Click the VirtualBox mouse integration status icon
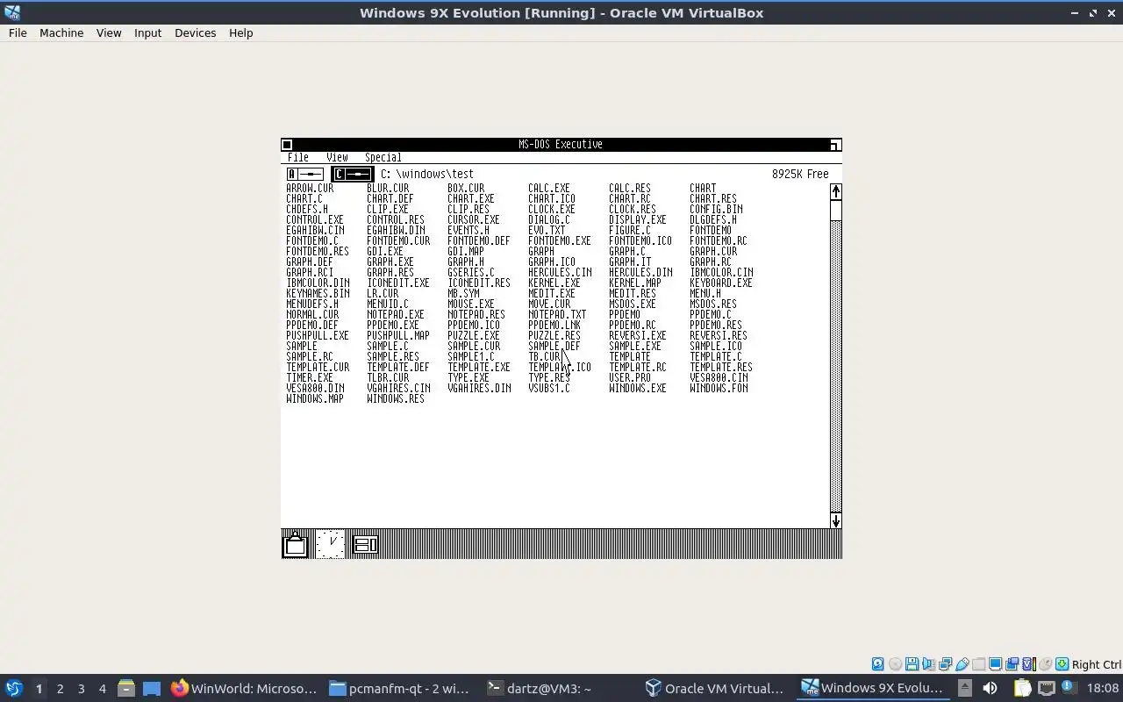The height and width of the screenshot is (702, 1123). point(1045,664)
